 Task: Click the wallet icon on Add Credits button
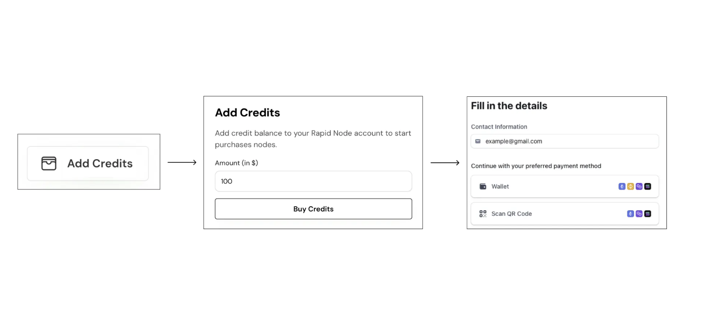coord(49,163)
